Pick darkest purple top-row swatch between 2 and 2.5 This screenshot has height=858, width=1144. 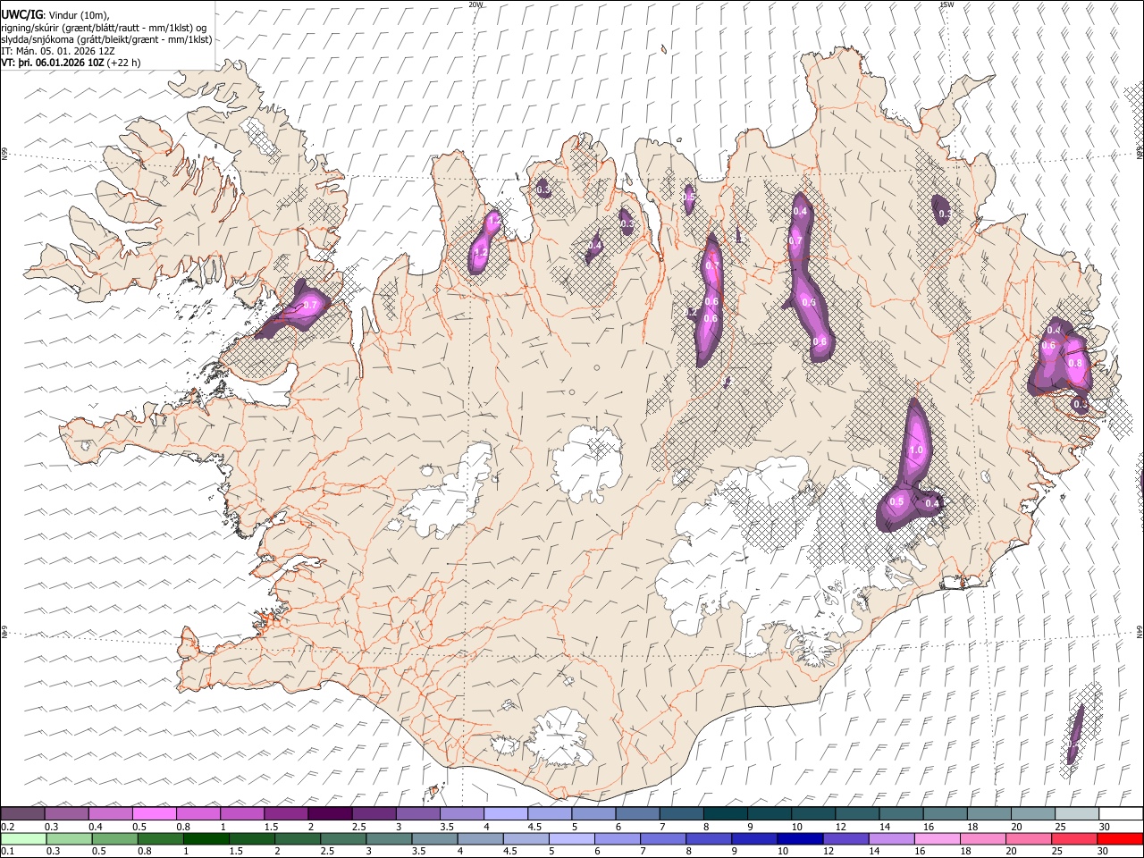330,814
